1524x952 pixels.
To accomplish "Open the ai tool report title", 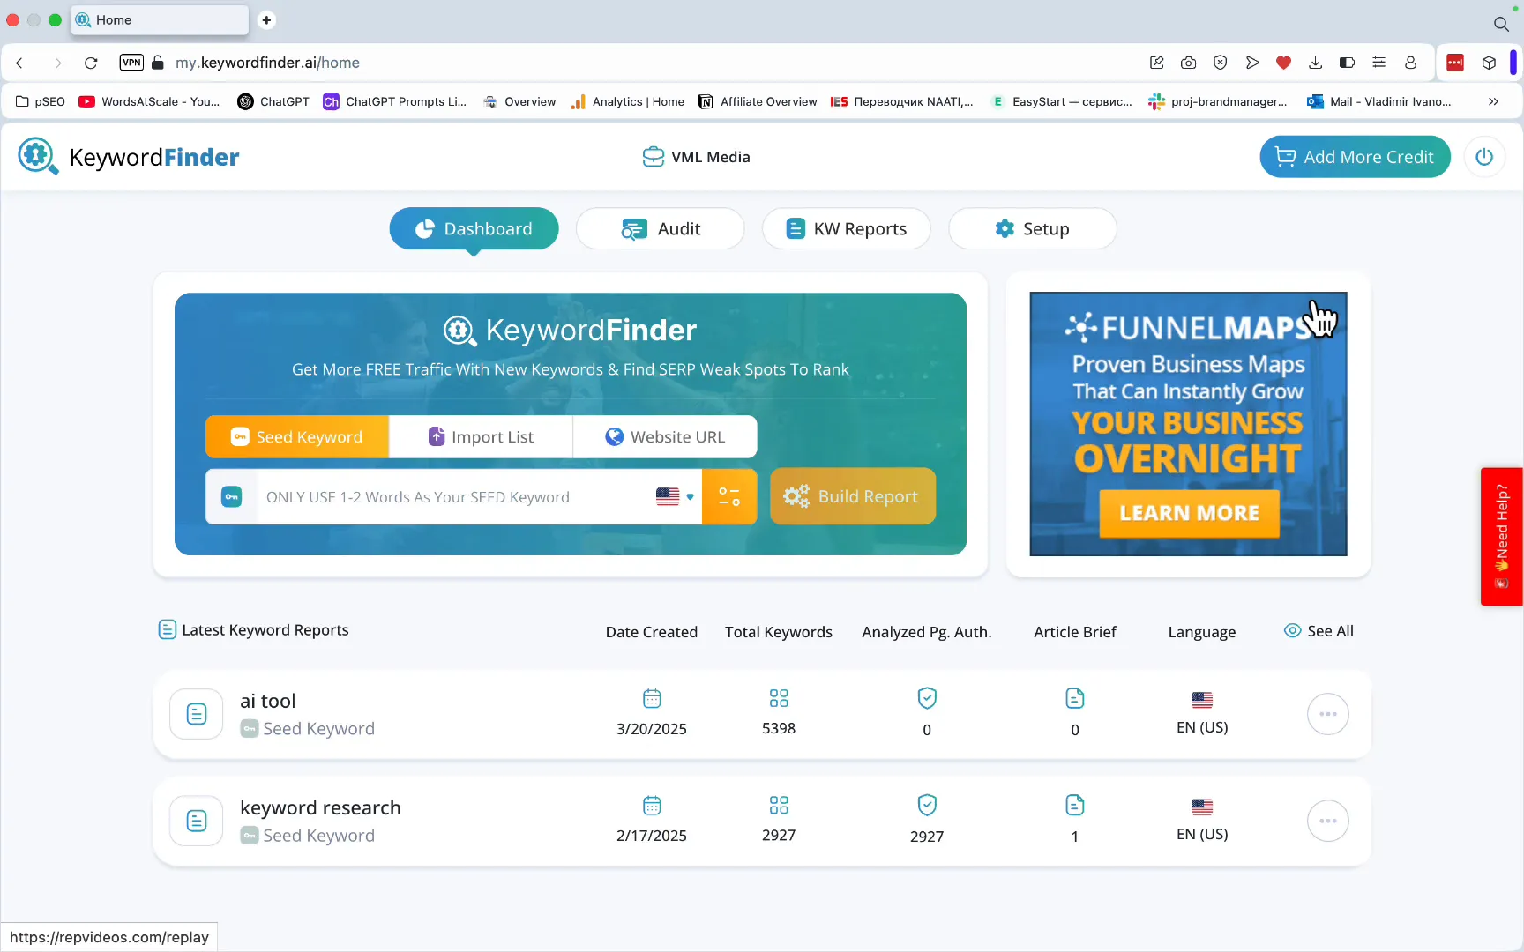I will (268, 701).
